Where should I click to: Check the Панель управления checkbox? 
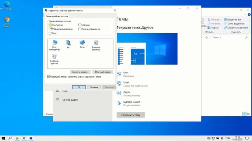click(80, 29)
